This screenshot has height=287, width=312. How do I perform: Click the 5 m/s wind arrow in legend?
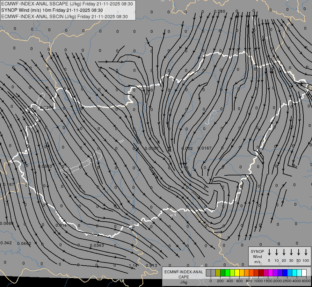pyautogui.click(x=269, y=252)
